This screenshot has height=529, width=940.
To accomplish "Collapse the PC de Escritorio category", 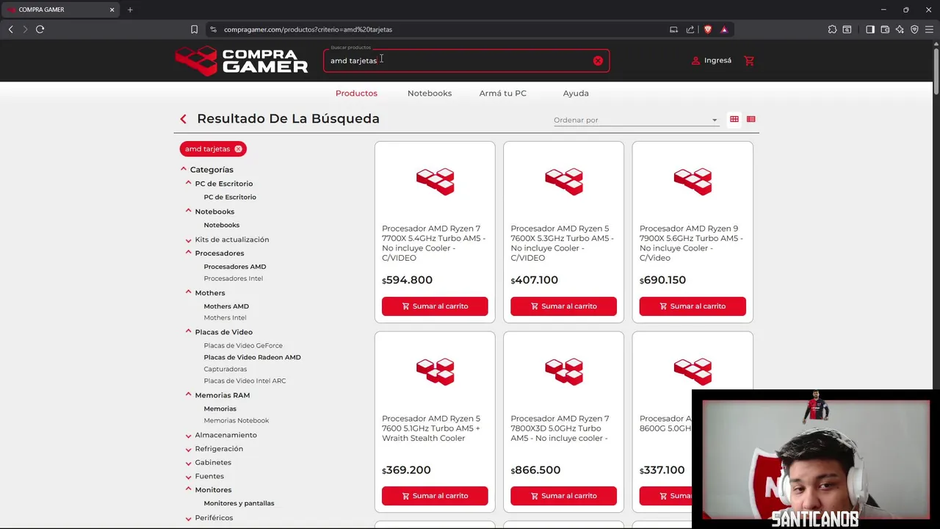I will tap(189, 183).
